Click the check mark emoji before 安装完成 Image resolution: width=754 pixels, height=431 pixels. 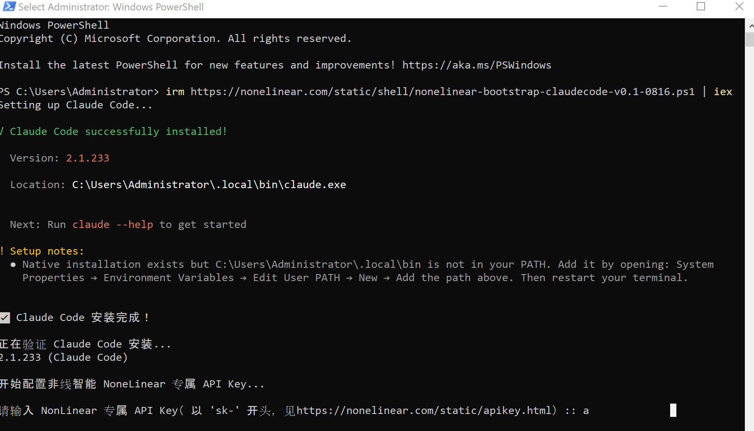tap(5, 318)
